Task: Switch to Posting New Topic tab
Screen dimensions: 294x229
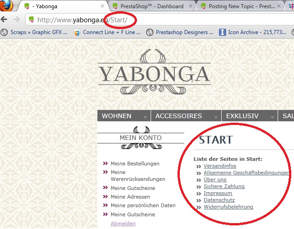Action: (x=242, y=6)
